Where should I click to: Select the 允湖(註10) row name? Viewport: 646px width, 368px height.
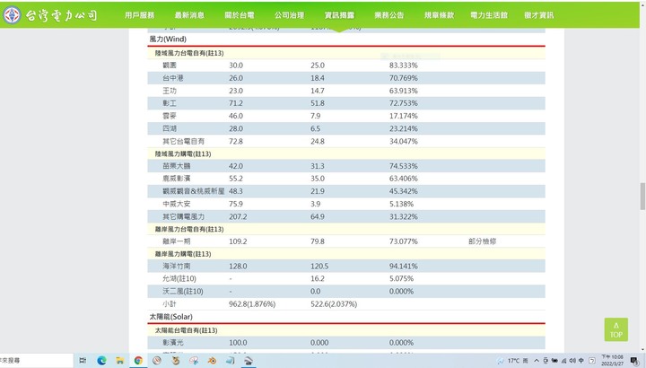(x=179, y=278)
